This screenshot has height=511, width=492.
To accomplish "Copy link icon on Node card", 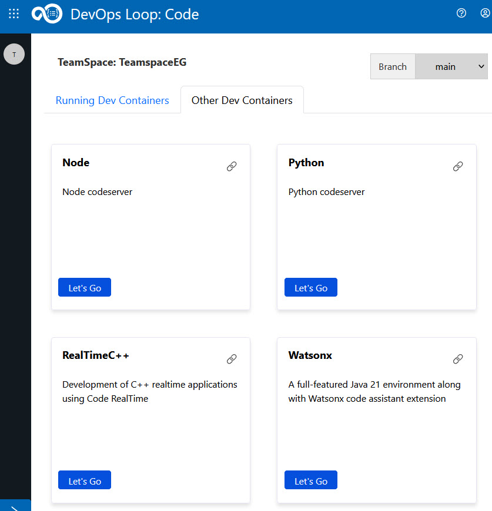I will click(232, 167).
